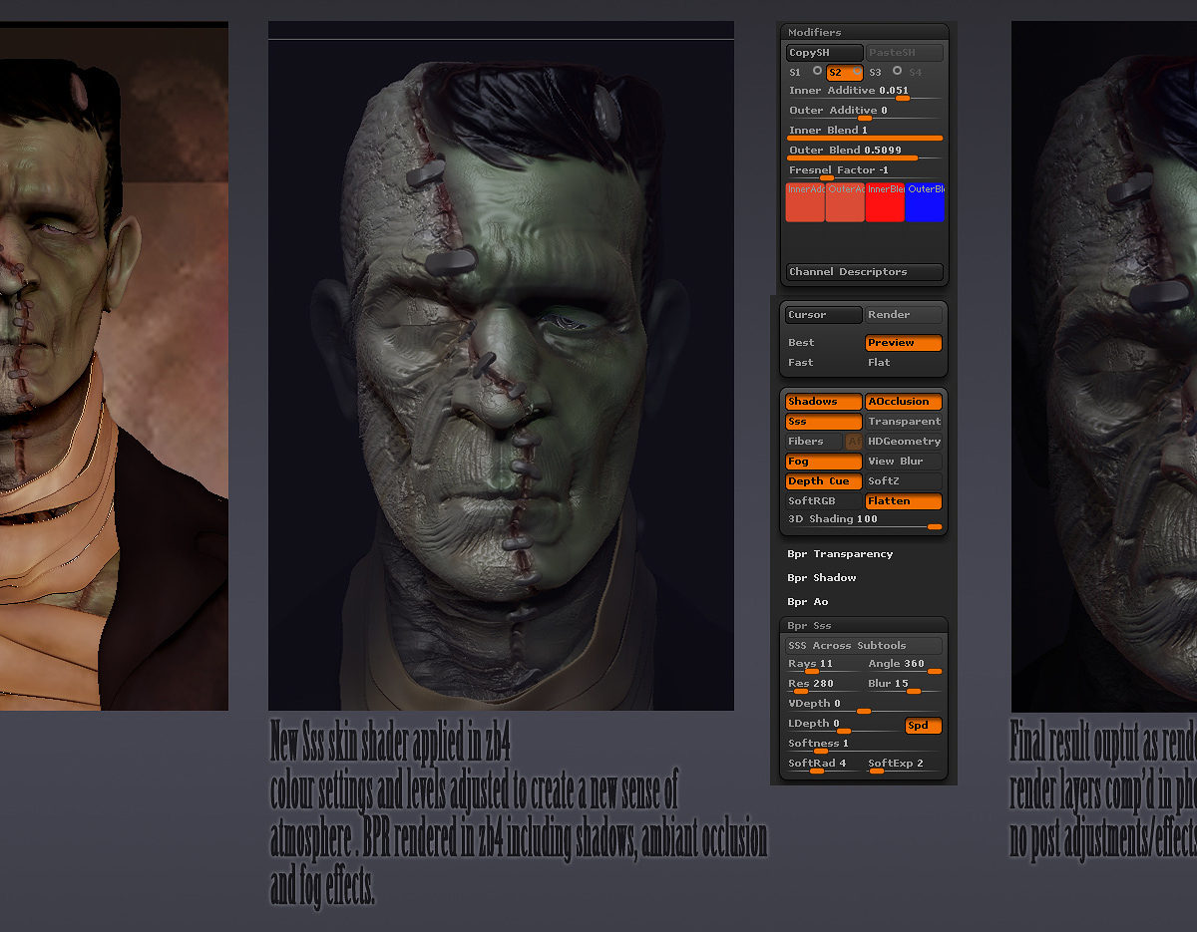Adjust the VDepth slider

(x=864, y=706)
